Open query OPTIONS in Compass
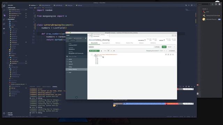Screen dimensions: 223x125 (157, 47)
